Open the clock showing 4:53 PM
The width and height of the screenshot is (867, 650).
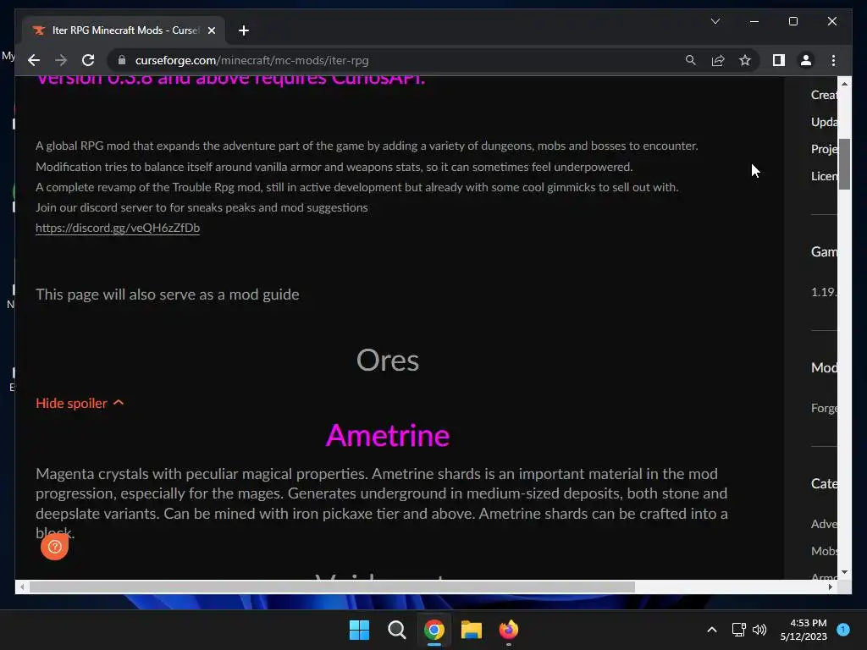coord(803,630)
